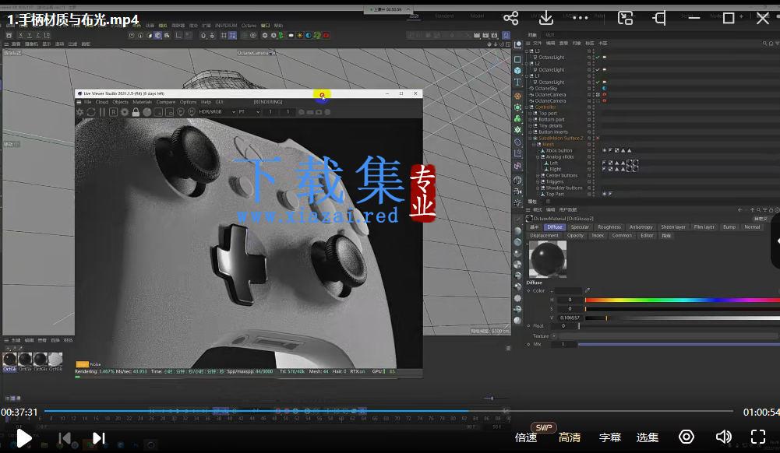Click the material preview sphere thumbnail
This screenshot has height=453, width=780.
pyautogui.click(x=547, y=259)
